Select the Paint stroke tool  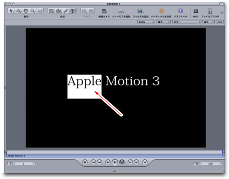tap(66, 11)
